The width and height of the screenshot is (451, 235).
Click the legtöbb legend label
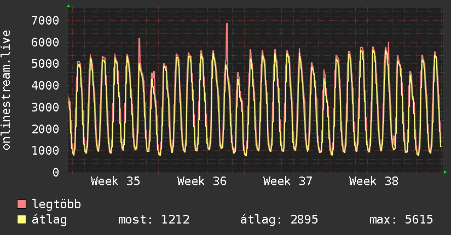pos(56,204)
